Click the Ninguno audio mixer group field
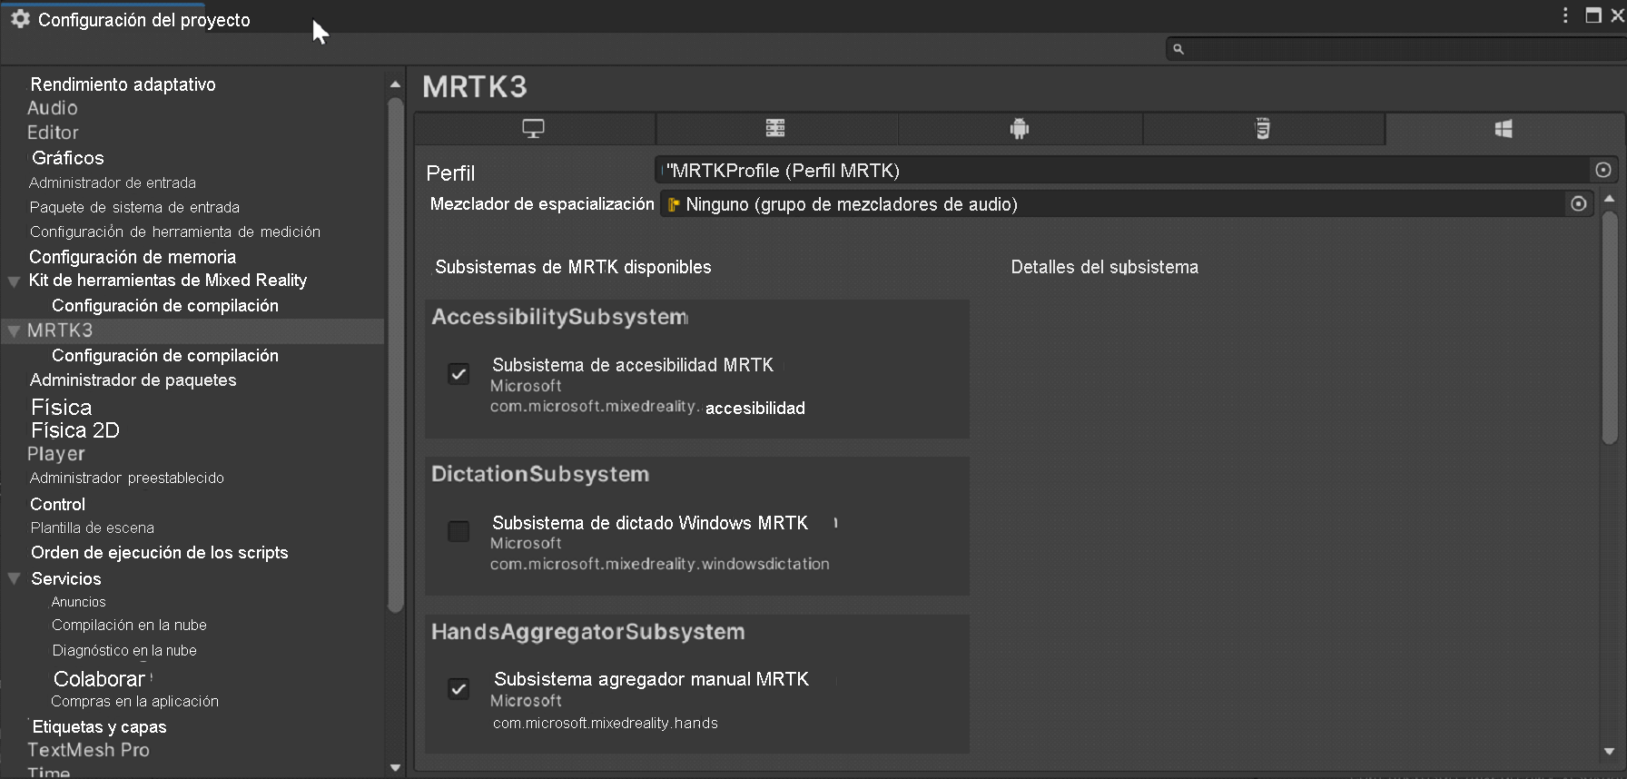Screen dimensions: 1627x779 (x=1113, y=203)
